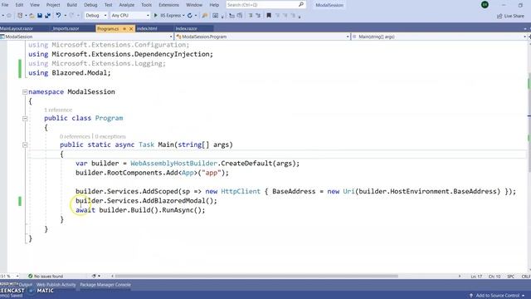Open the Output panel tab
The height and width of the screenshot is (299, 531).
pyautogui.click(x=26, y=285)
